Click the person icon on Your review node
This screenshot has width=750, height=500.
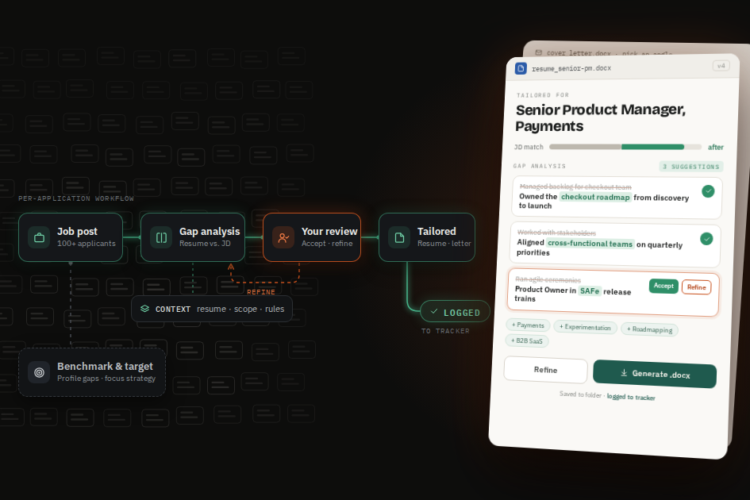(283, 237)
